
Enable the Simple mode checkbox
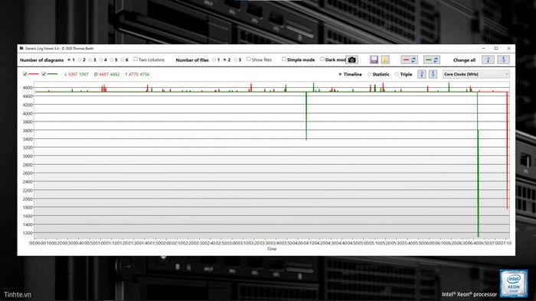point(284,60)
